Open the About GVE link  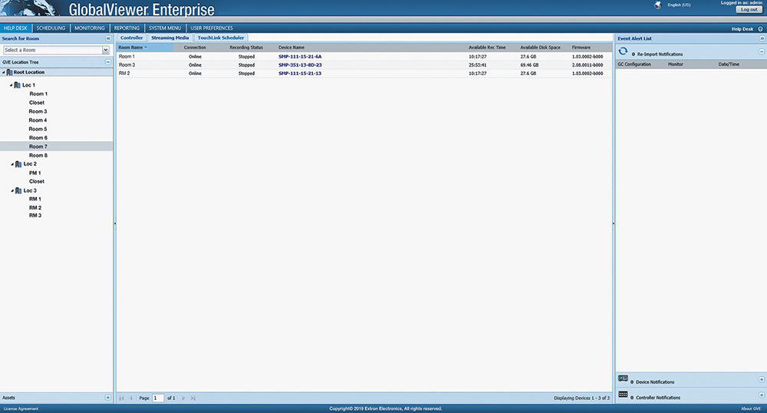pyautogui.click(x=751, y=408)
